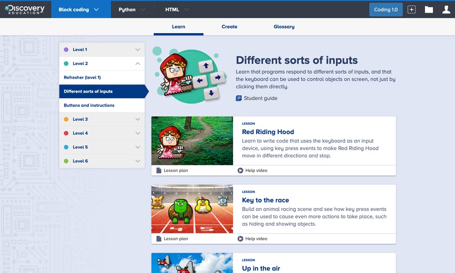Image resolution: width=455 pixels, height=273 pixels.
Task: Open the add new project icon
Action: (x=411, y=10)
